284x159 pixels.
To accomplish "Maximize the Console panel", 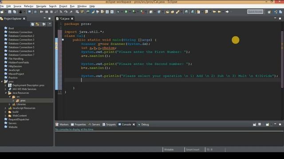I will click(x=280, y=125).
